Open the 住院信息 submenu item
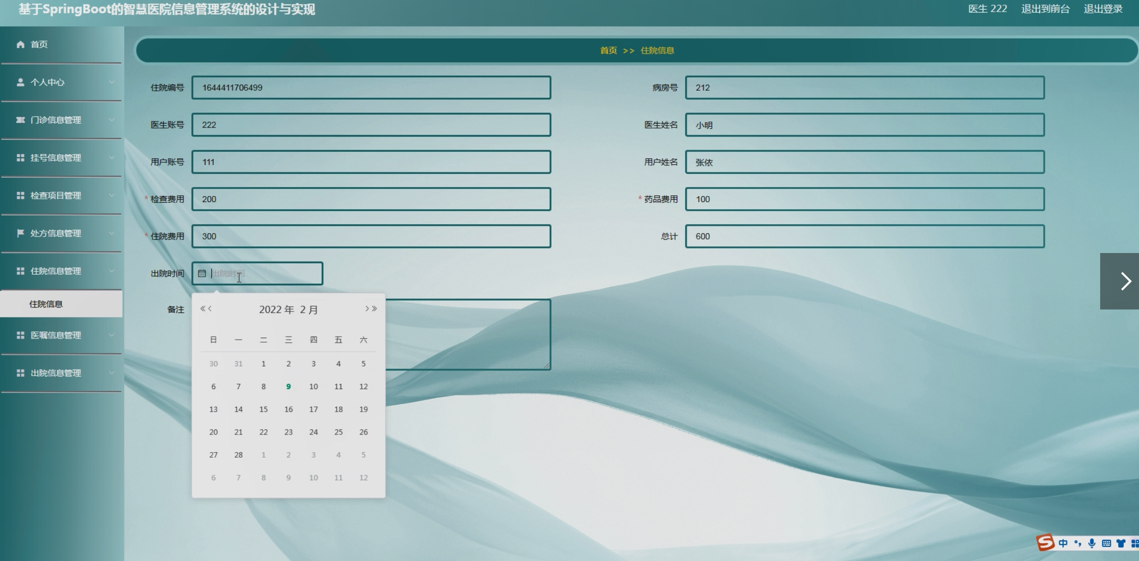The height and width of the screenshot is (561, 1139). [x=46, y=304]
